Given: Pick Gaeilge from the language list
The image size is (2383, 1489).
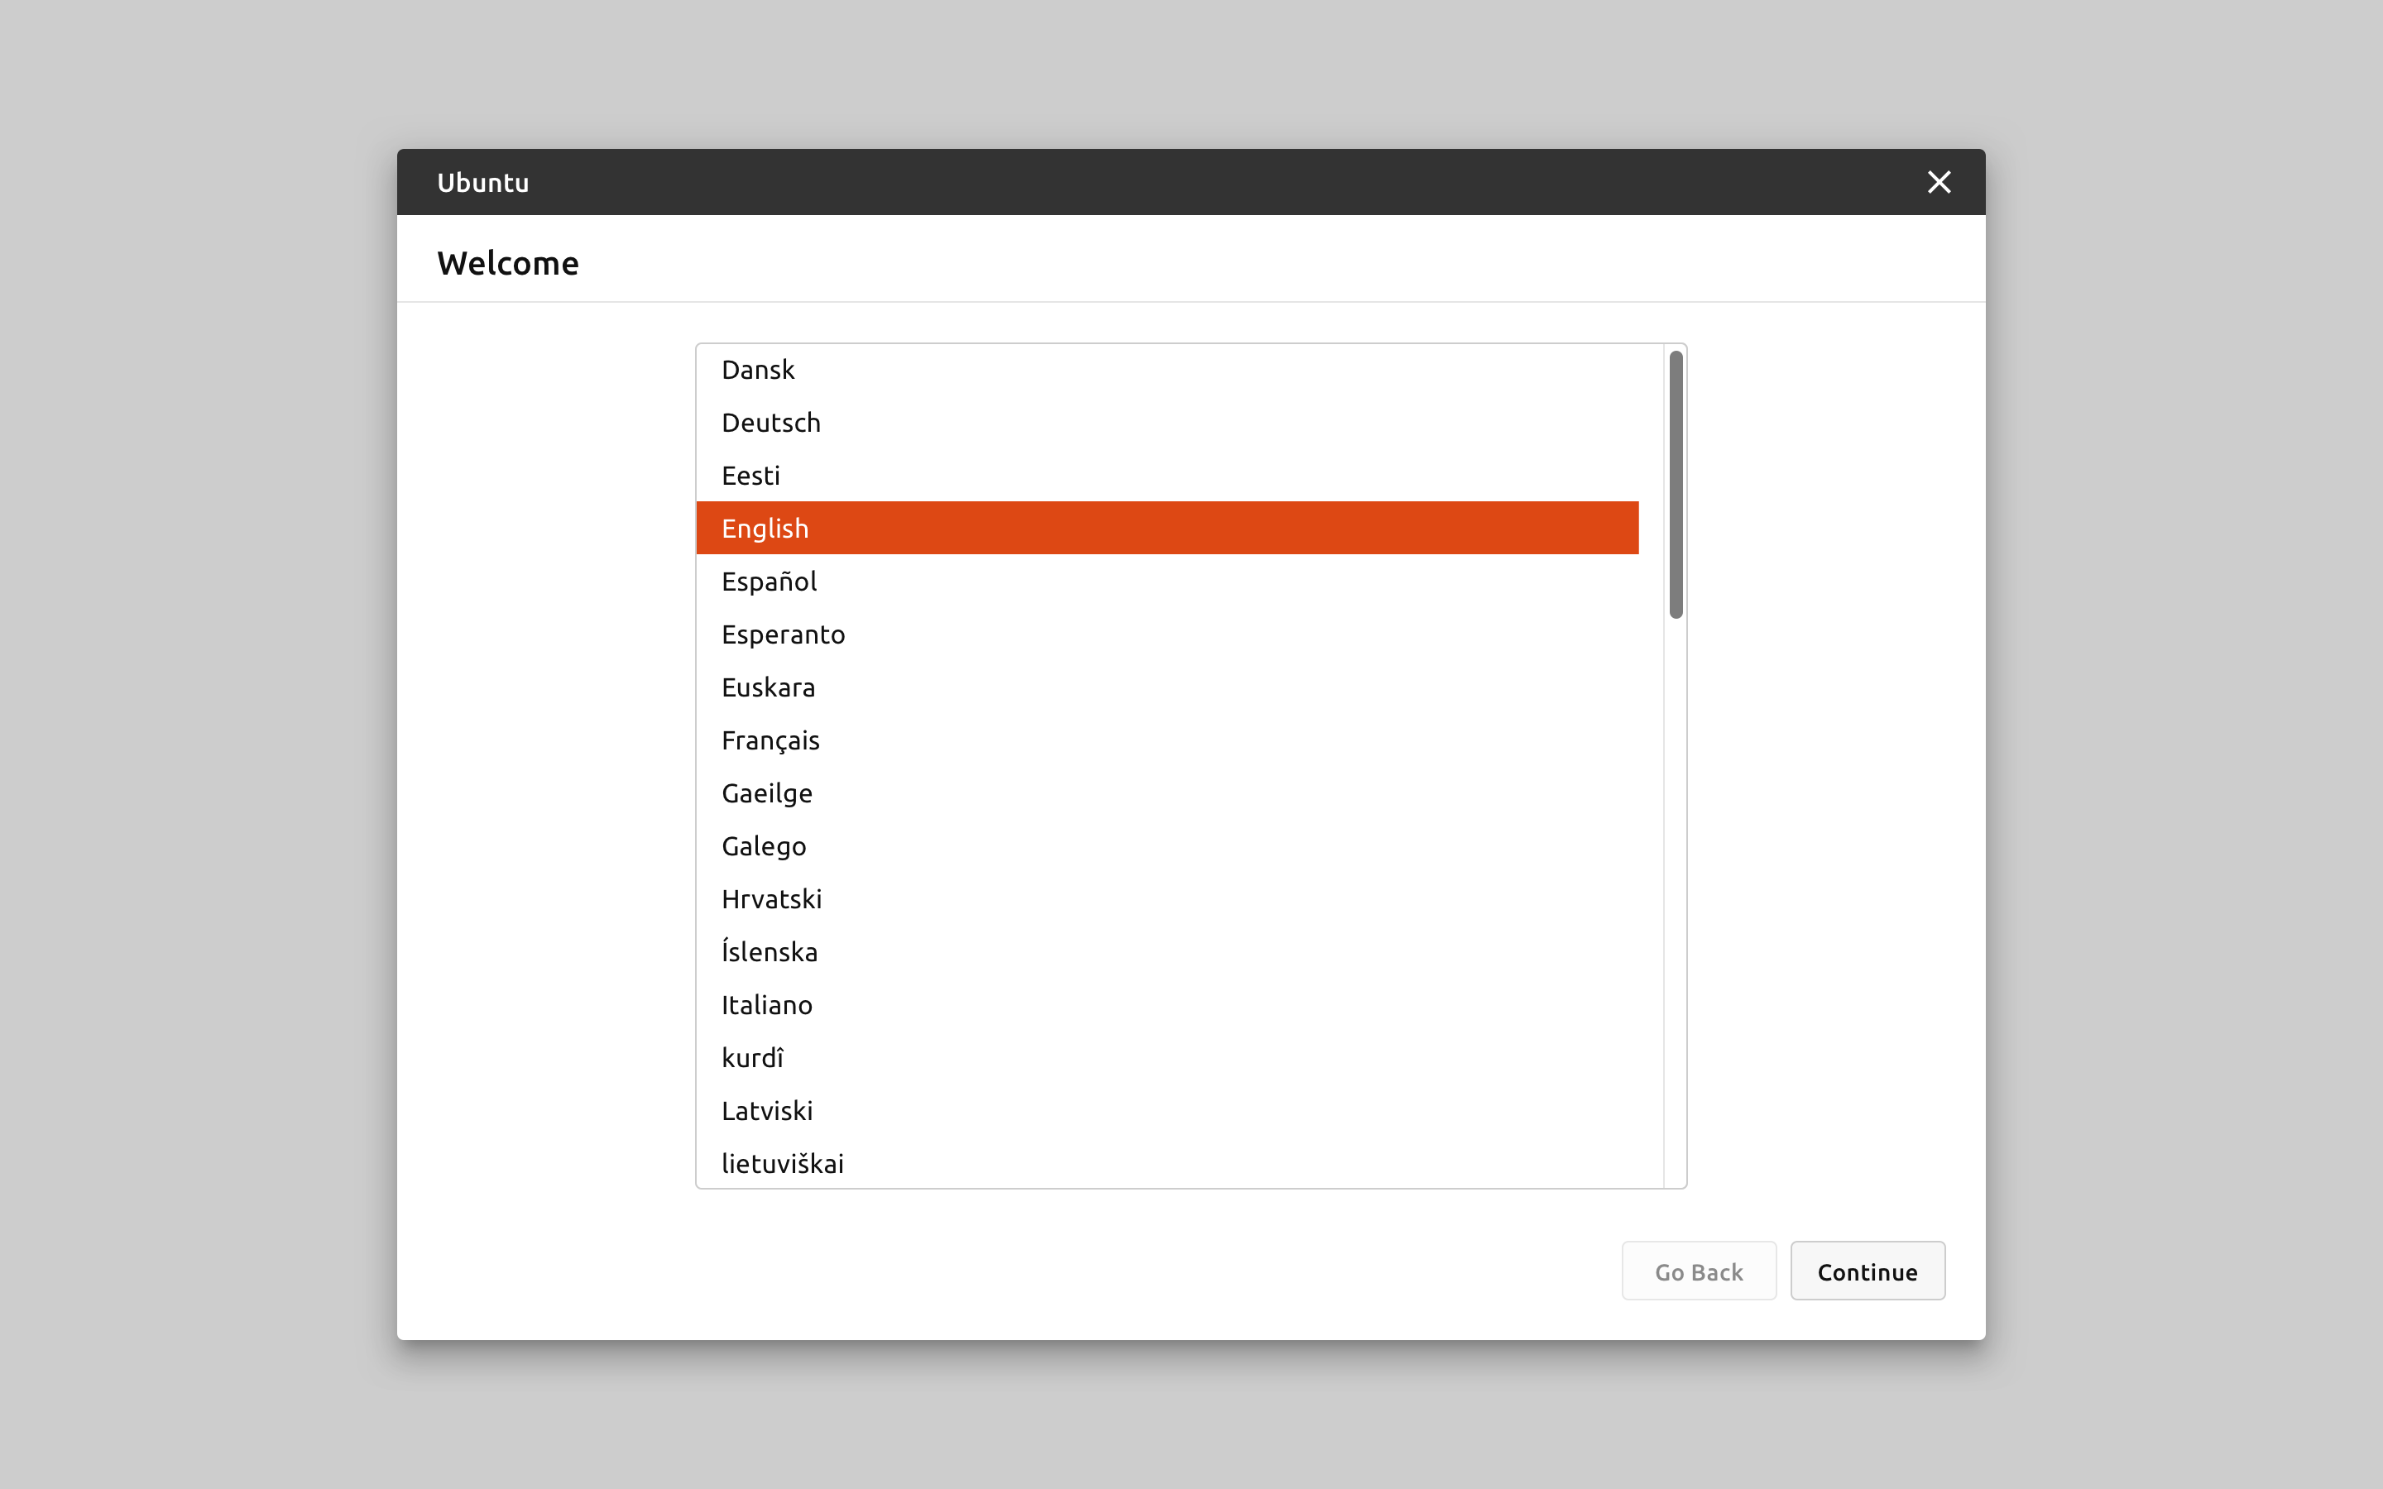Looking at the screenshot, I should pos(767,794).
